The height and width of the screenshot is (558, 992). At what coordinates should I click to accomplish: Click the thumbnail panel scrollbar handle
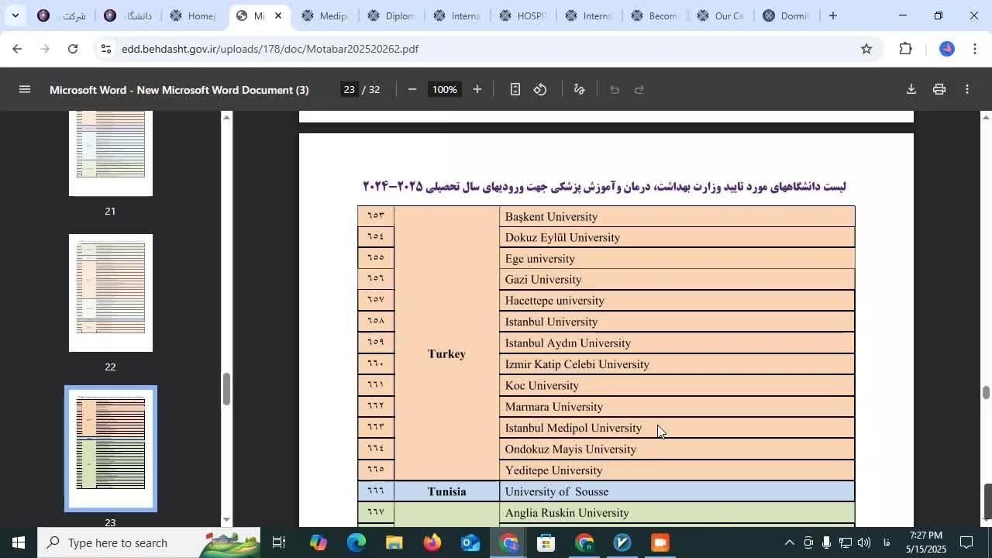pos(226,389)
